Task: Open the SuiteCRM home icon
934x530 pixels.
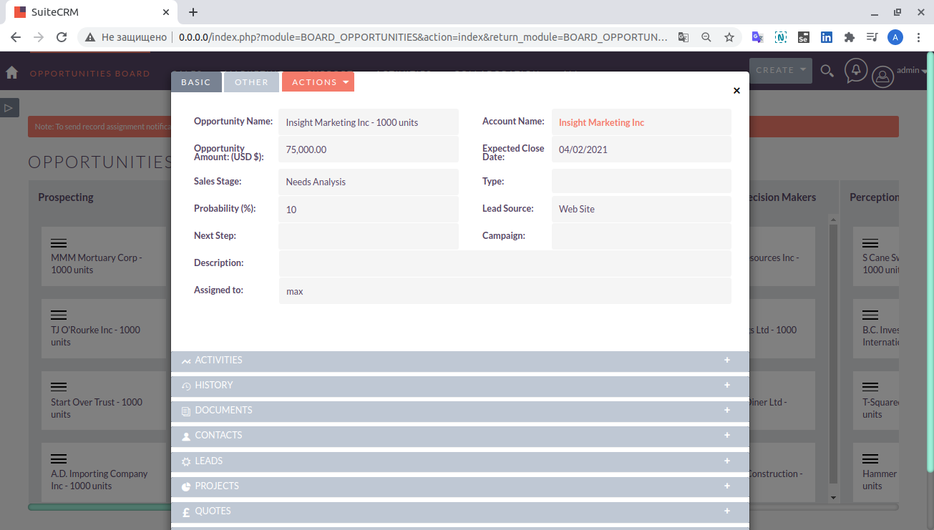Action: point(11,73)
